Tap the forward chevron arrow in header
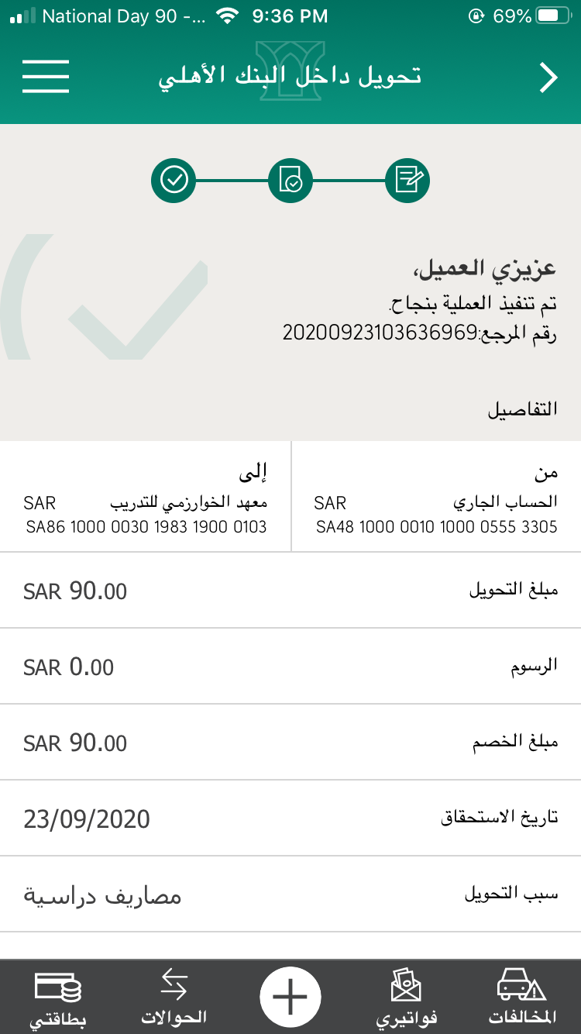The width and height of the screenshot is (581, 1034). 548,78
